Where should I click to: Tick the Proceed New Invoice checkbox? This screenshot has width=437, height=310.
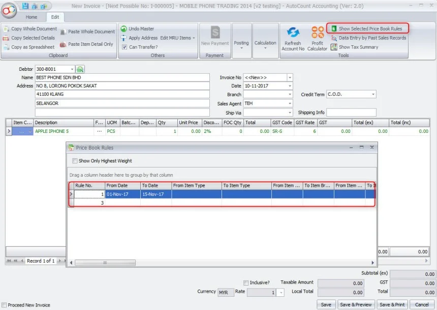tap(4, 305)
